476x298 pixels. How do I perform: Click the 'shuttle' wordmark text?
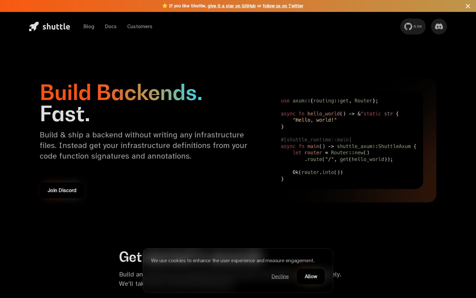click(56, 26)
